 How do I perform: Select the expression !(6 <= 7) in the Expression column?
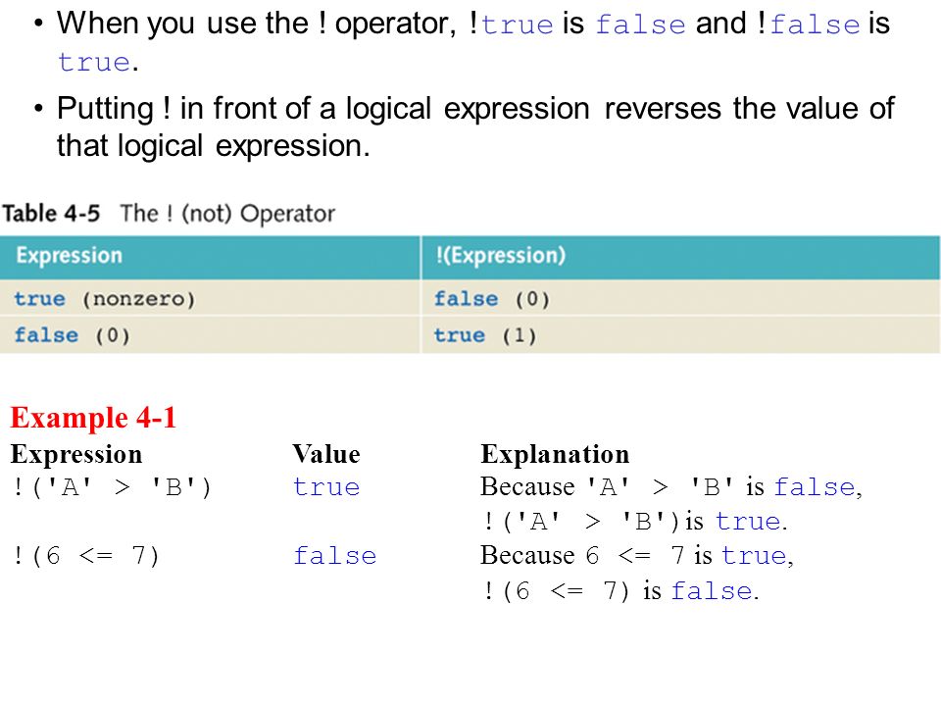point(85,556)
